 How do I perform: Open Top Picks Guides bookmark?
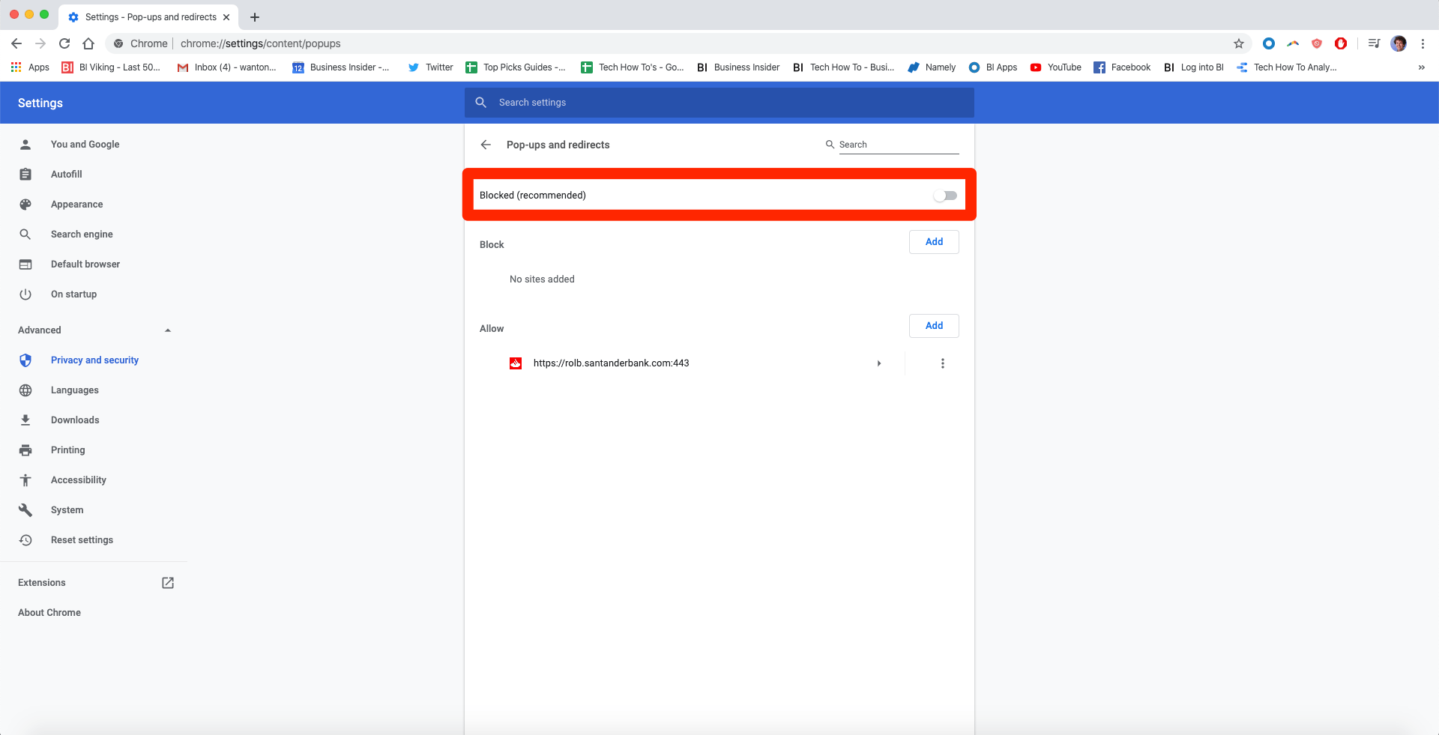point(516,67)
